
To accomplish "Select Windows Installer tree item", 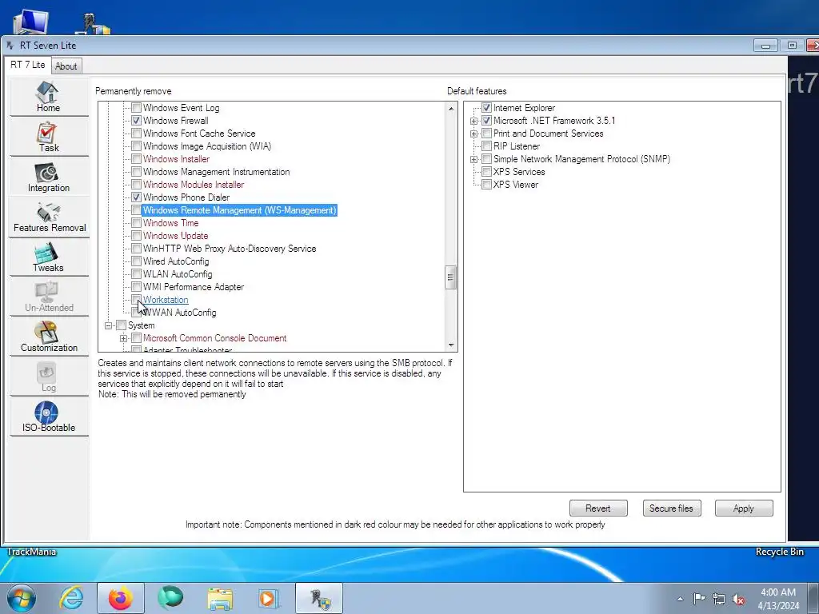I will (x=176, y=159).
